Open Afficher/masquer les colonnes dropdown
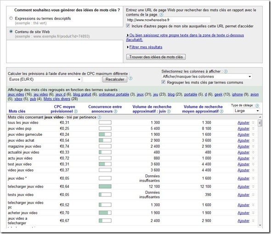This screenshot has height=234, width=271. 207,77
